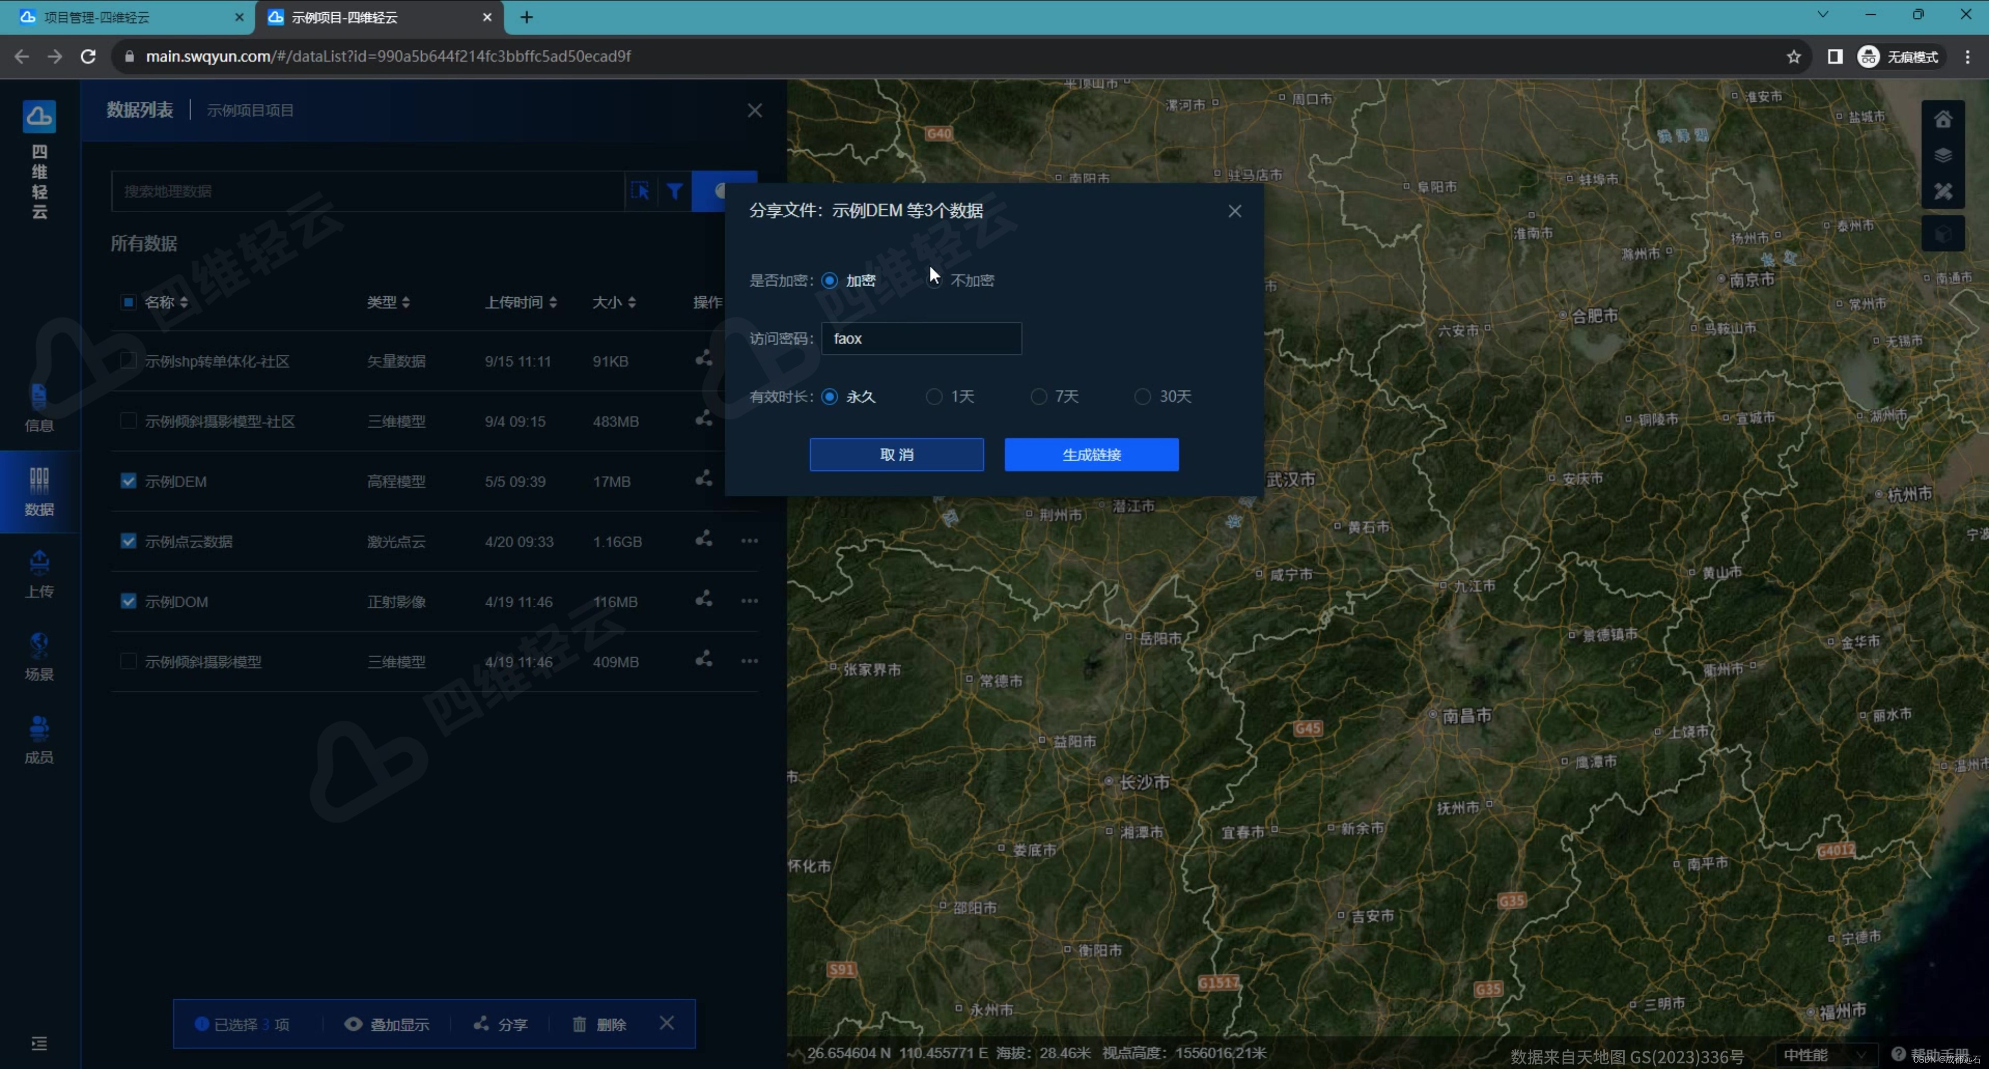Click the home view icon on map
The image size is (1989, 1069).
tap(1942, 119)
